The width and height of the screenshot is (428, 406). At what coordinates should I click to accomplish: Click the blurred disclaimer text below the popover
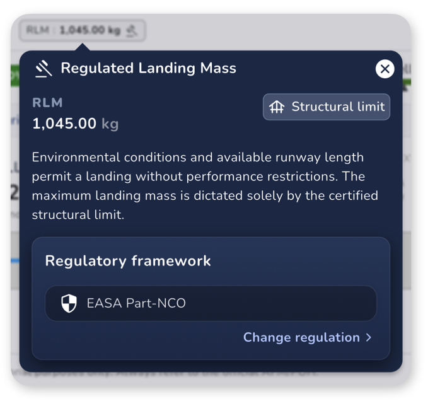pyautogui.click(x=164, y=374)
